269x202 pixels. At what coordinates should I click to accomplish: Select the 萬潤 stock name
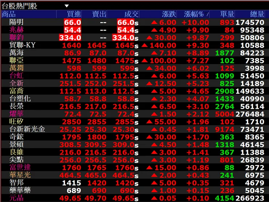[16, 68]
